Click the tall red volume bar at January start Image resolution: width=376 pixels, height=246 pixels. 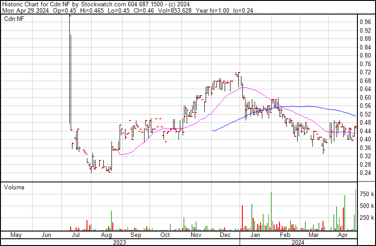coord(242,218)
